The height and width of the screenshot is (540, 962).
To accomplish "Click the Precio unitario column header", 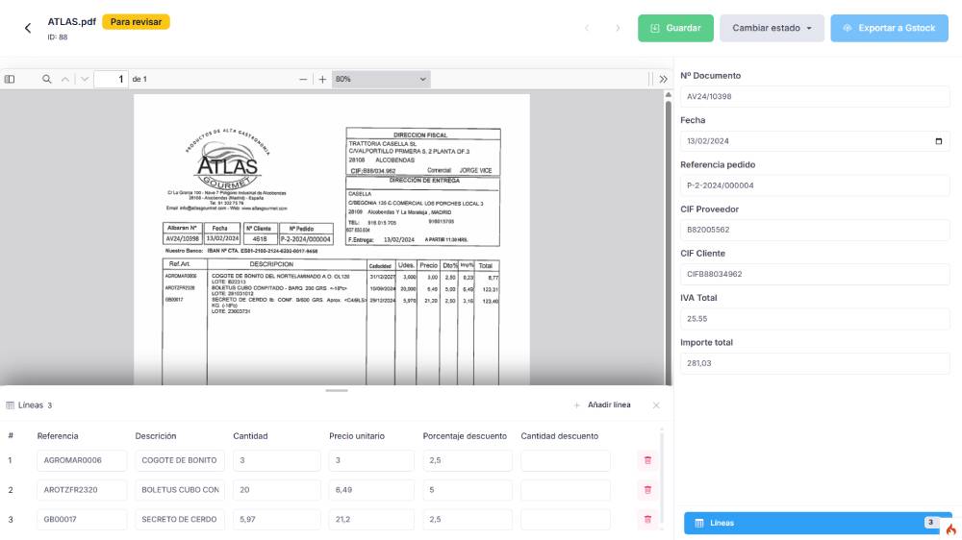I will click(x=357, y=436).
